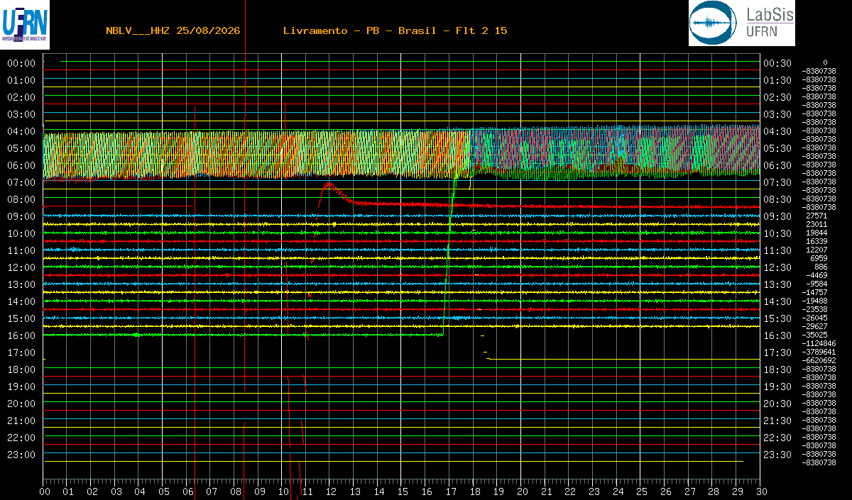Screen dimensions: 852x500
Task: Click the LabSis UFRN logo
Action: coord(742,23)
